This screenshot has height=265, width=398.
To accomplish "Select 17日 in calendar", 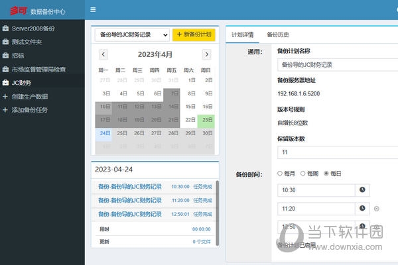I will (x=105, y=120).
